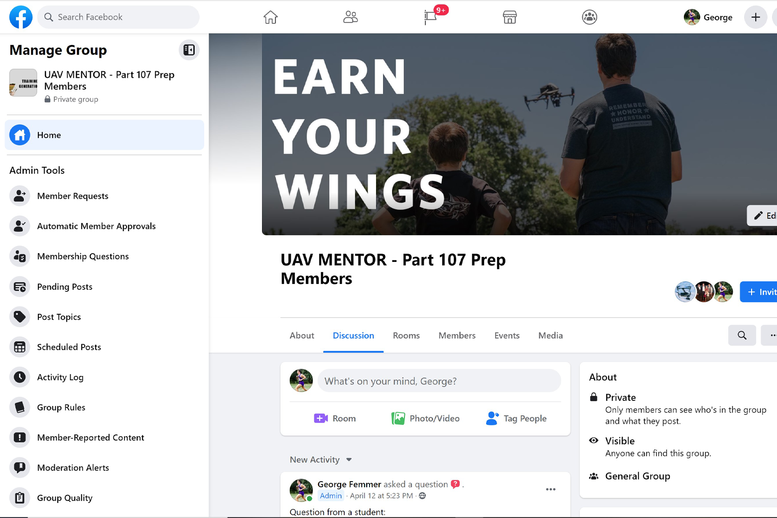Click the group search magnifier button
777x518 pixels.
click(742, 335)
